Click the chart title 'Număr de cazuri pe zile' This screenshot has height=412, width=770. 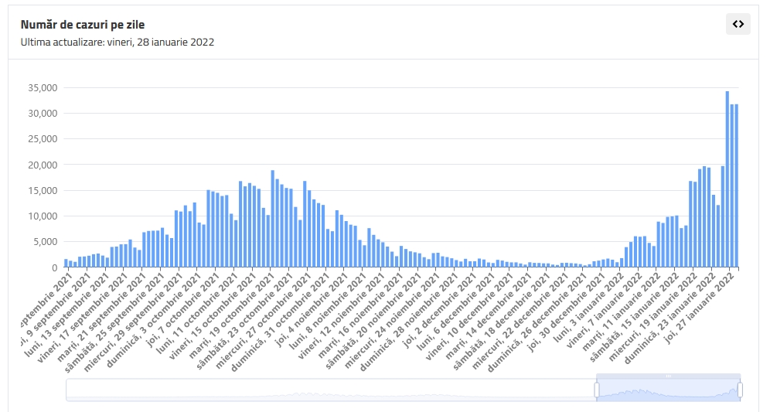82,25
